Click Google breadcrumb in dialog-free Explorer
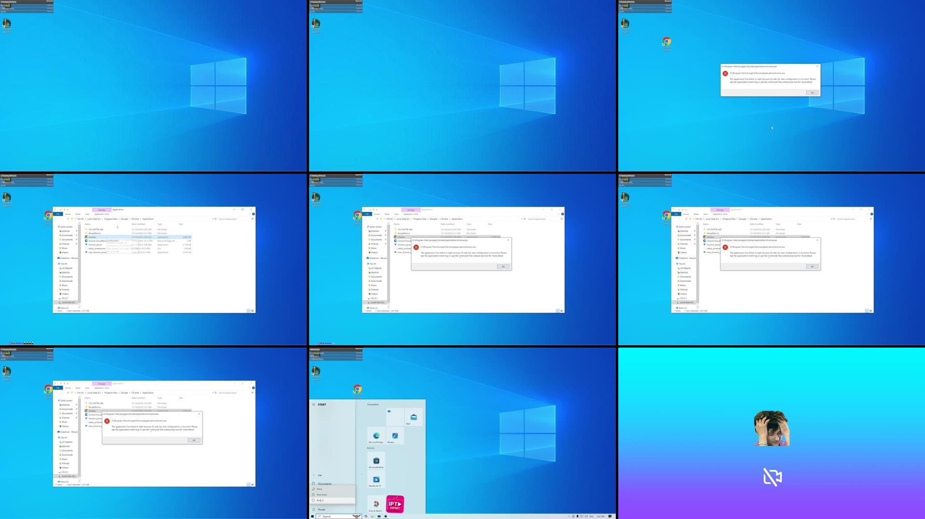Viewport: 925px width, 519px height. tap(124, 219)
